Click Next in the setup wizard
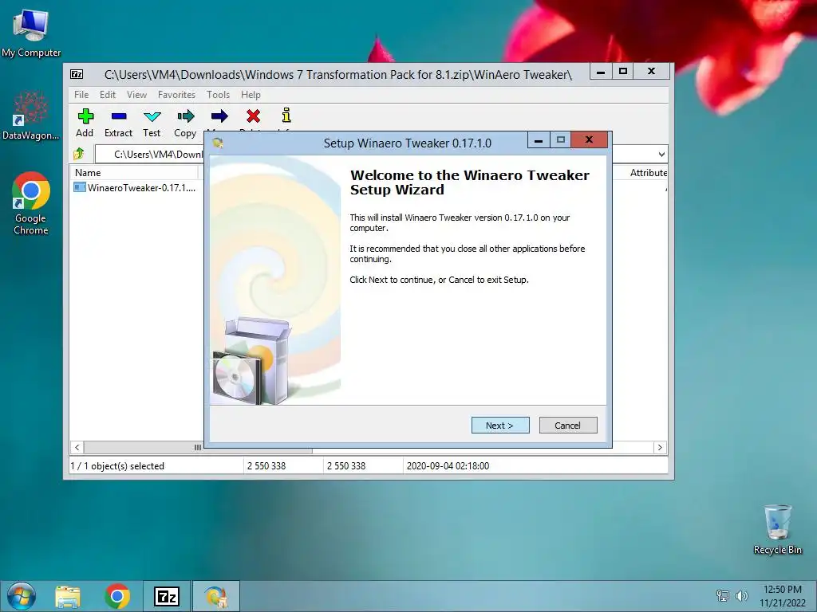817x612 pixels. click(x=500, y=426)
